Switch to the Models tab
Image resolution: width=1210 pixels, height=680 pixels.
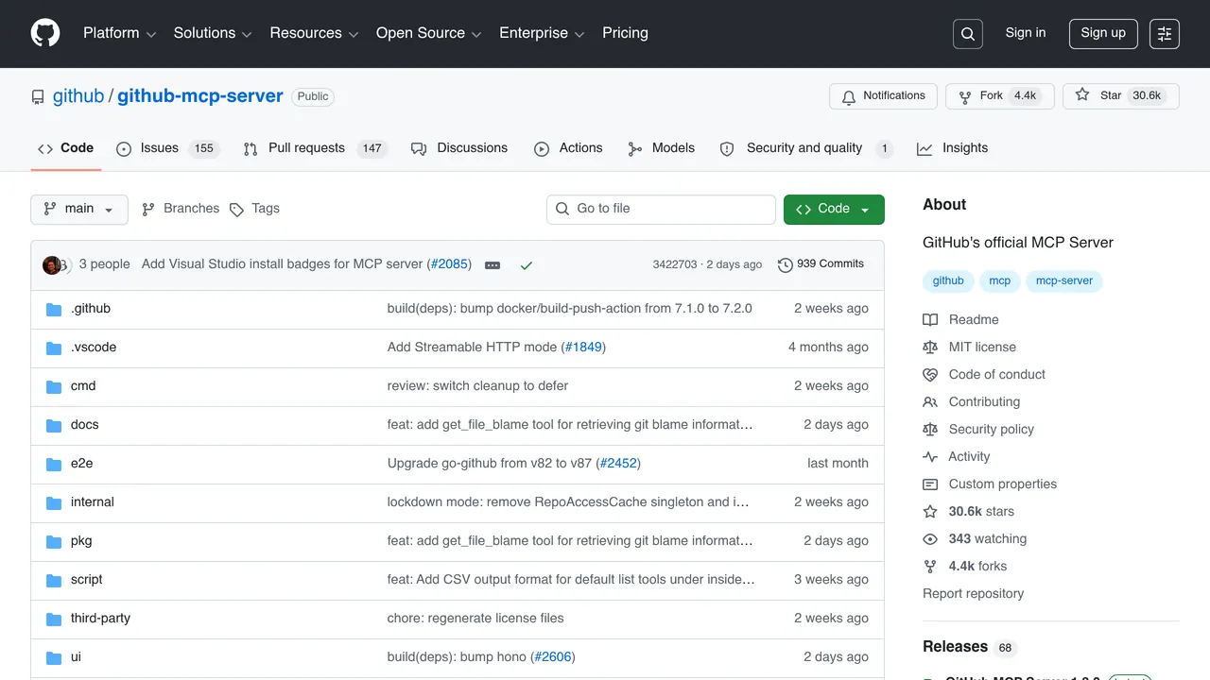(661, 148)
